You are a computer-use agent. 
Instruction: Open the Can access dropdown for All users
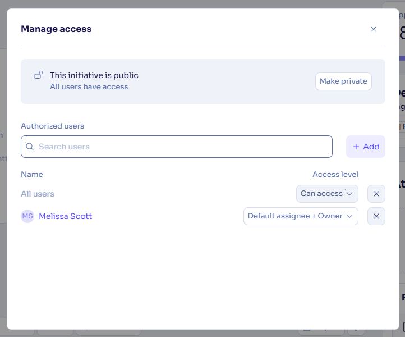tap(327, 193)
